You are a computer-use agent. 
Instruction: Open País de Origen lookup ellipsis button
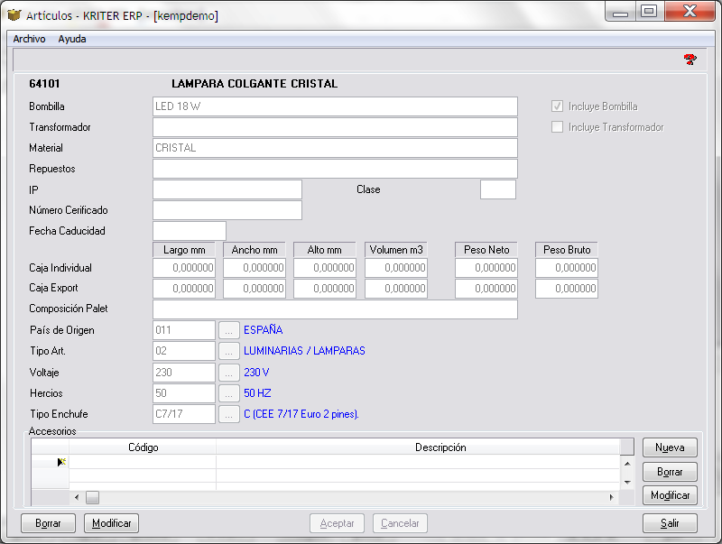(x=229, y=330)
